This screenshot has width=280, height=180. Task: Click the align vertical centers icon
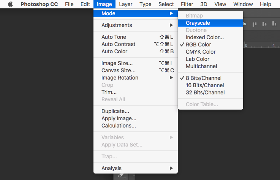264,24
